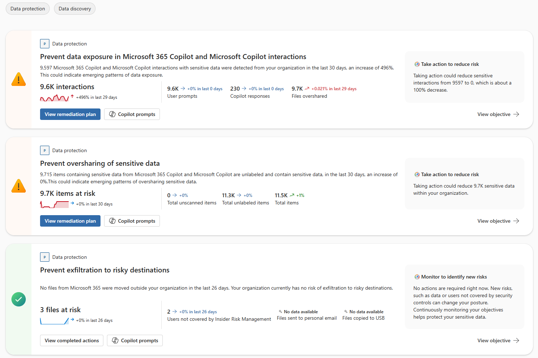Click the arrow icon beside User prompts +0%
The image size is (538, 358).
click(183, 88)
